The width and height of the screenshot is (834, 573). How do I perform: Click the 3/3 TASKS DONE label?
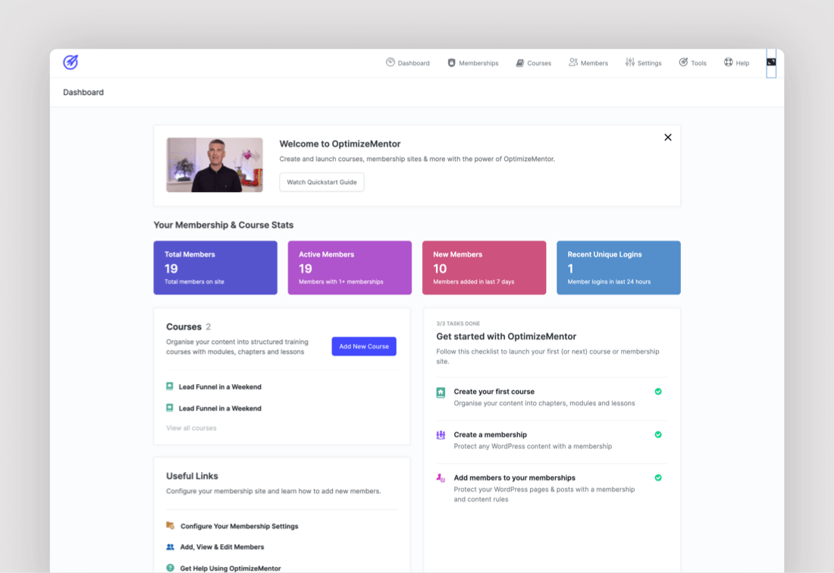pos(458,324)
